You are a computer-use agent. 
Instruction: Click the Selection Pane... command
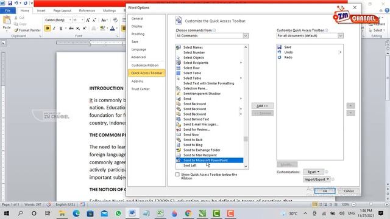tap(210, 88)
